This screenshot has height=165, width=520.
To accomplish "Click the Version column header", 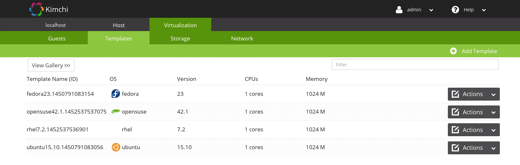I will 187,79.
